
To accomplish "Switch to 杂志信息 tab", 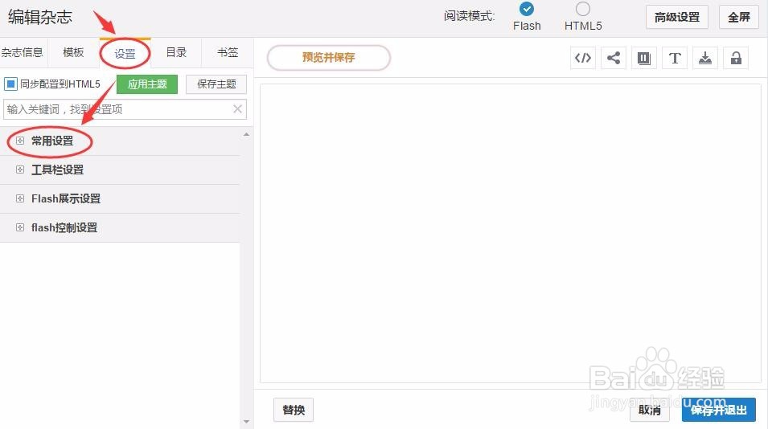I will (23, 52).
